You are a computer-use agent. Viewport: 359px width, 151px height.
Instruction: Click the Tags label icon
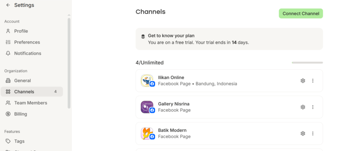(x=8, y=141)
